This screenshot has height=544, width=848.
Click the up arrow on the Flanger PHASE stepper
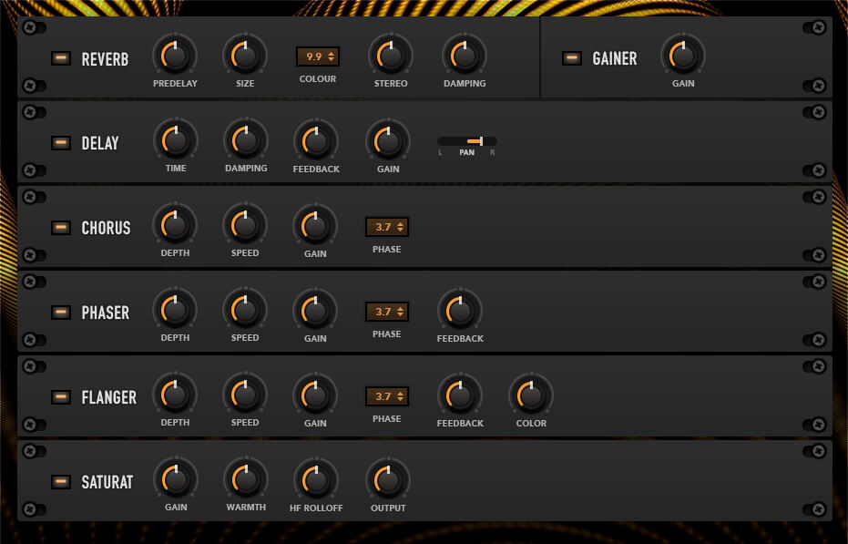click(x=401, y=393)
